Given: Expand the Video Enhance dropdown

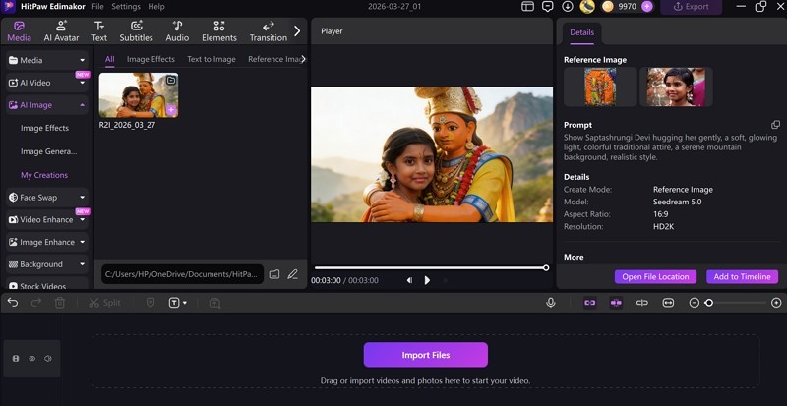Looking at the screenshot, I should (82, 219).
